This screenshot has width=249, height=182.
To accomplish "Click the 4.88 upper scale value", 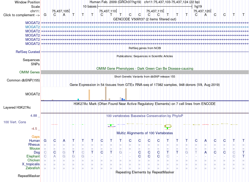I will [34, 116].
